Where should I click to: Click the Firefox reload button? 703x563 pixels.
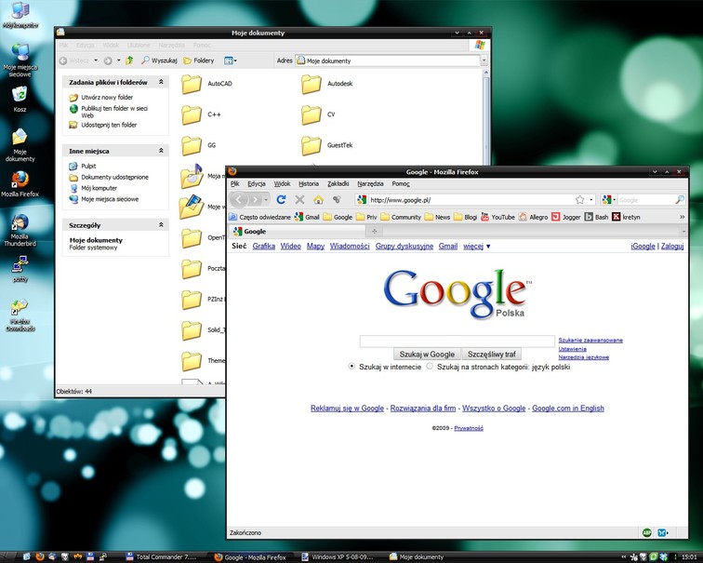pyautogui.click(x=281, y=199)
